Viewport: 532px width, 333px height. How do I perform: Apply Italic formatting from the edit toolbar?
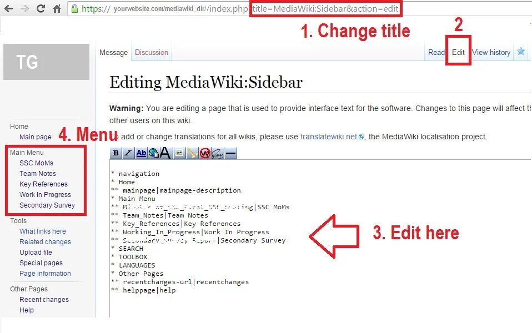(128, 153)
